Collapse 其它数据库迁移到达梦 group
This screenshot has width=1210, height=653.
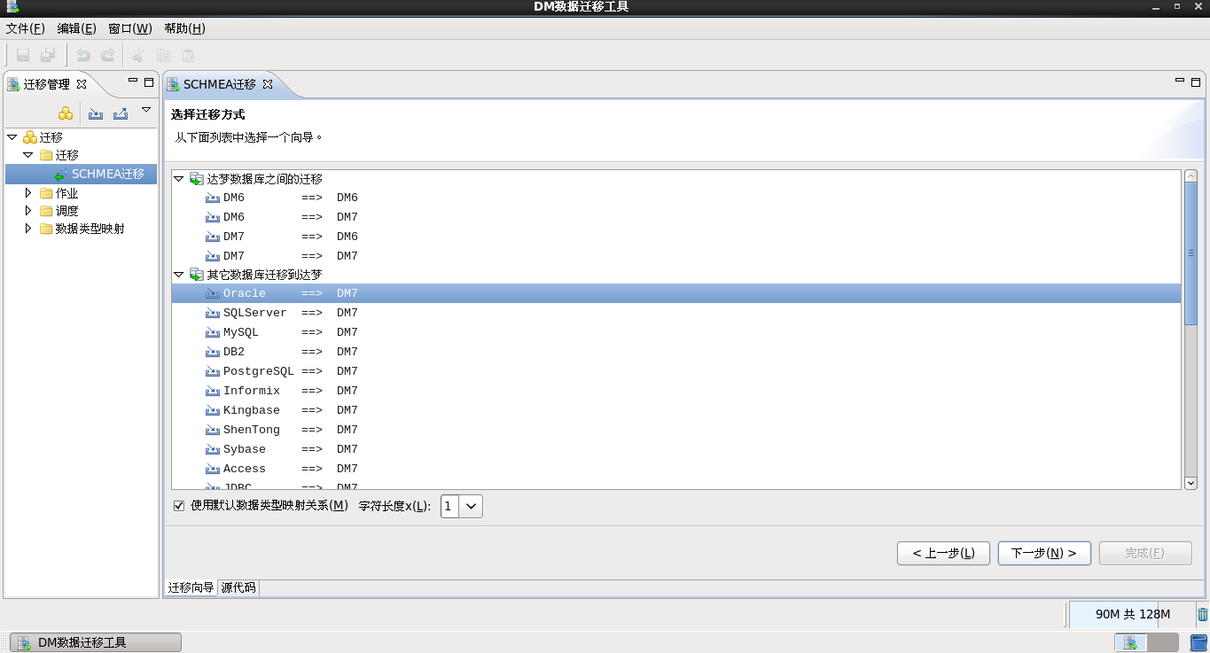[179, 275]
